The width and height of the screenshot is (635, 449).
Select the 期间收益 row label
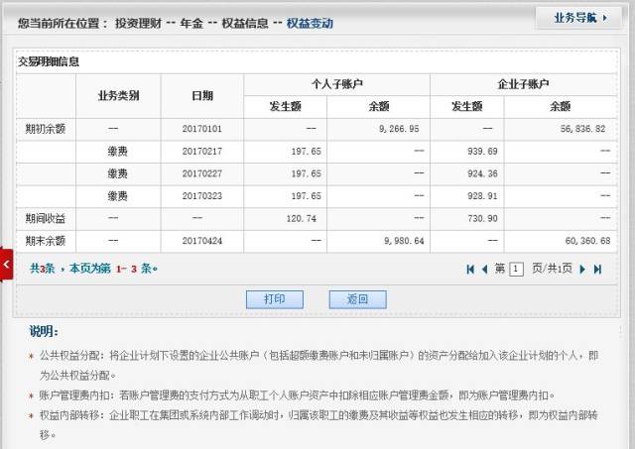46,218
